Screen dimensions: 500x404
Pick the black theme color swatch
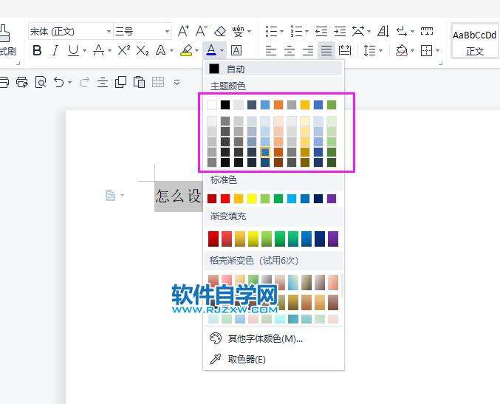[225, 105]
